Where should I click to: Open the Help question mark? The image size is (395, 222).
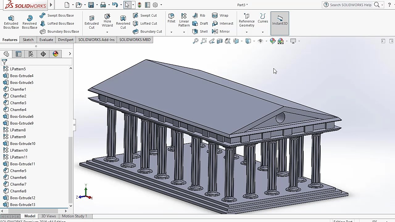click(389, 5)
